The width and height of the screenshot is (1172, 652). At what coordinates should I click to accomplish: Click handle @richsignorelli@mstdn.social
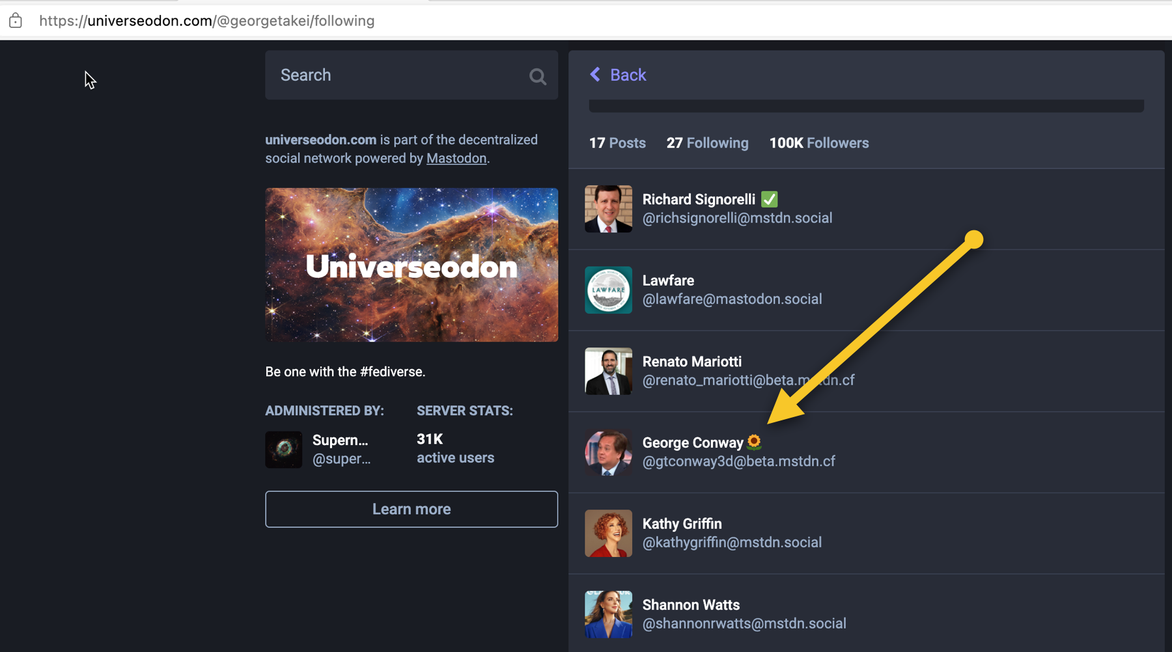(x=737, y=218)
